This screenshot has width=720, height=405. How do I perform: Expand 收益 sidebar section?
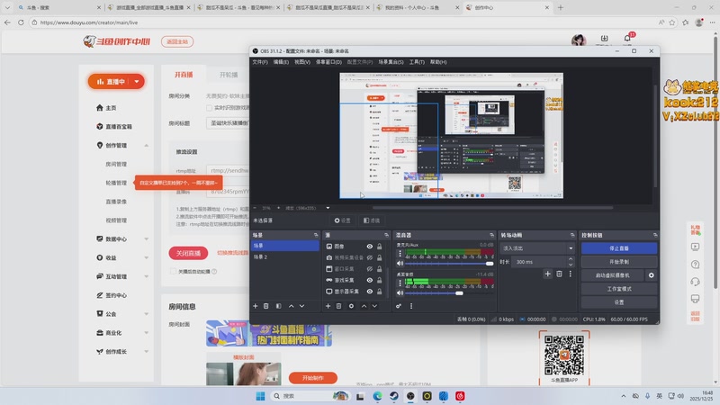click(x=146, y=258)
